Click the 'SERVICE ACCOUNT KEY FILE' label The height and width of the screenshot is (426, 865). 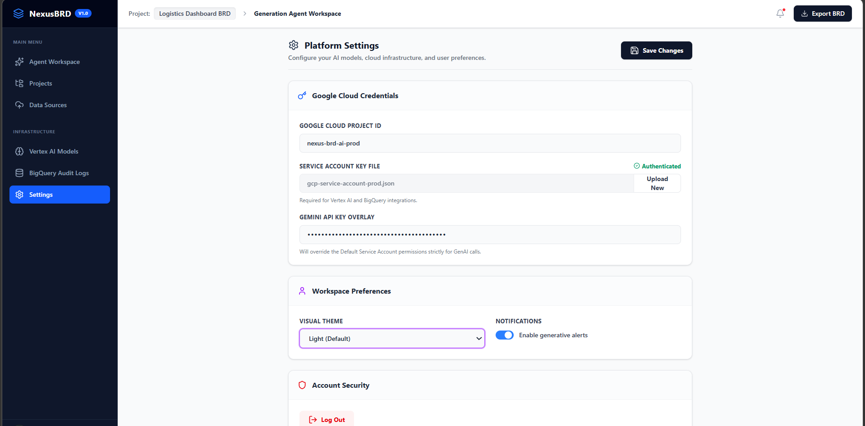pos(340,166)
